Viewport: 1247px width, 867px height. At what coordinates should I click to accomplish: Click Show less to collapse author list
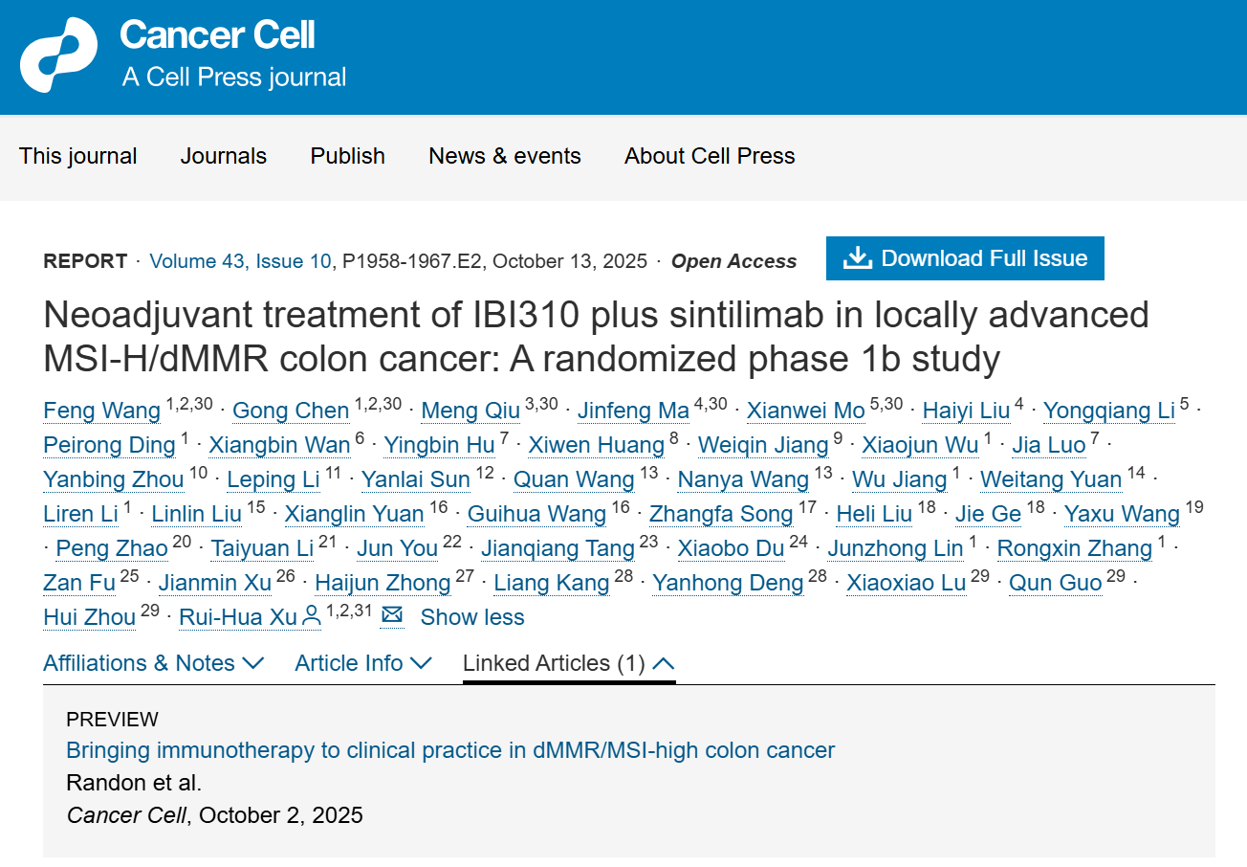472,617
